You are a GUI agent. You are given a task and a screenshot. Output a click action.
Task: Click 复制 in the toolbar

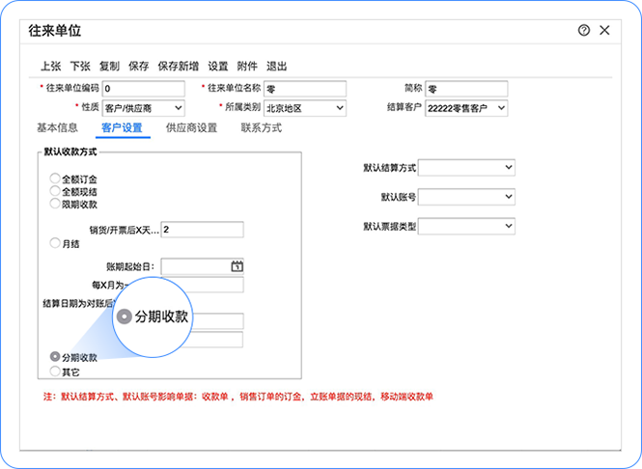109,66
